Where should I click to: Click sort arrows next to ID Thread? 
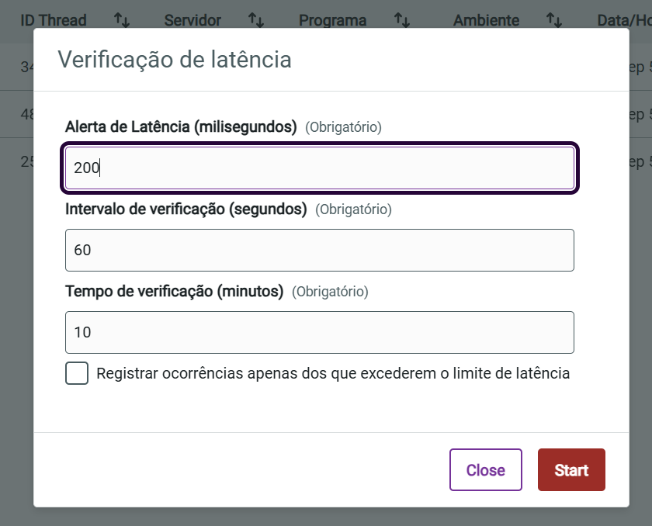122,20
